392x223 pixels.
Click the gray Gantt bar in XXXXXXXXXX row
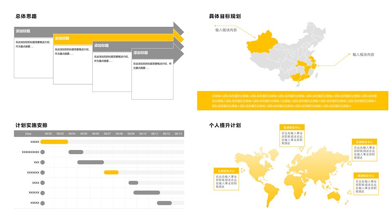[x=76, y=152]
